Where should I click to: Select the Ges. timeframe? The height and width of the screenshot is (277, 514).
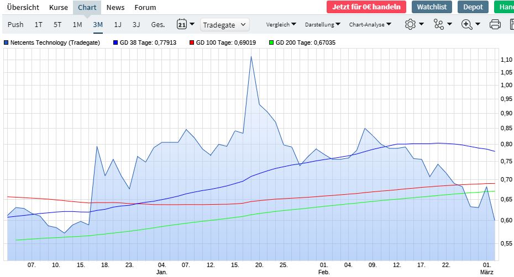158,25
